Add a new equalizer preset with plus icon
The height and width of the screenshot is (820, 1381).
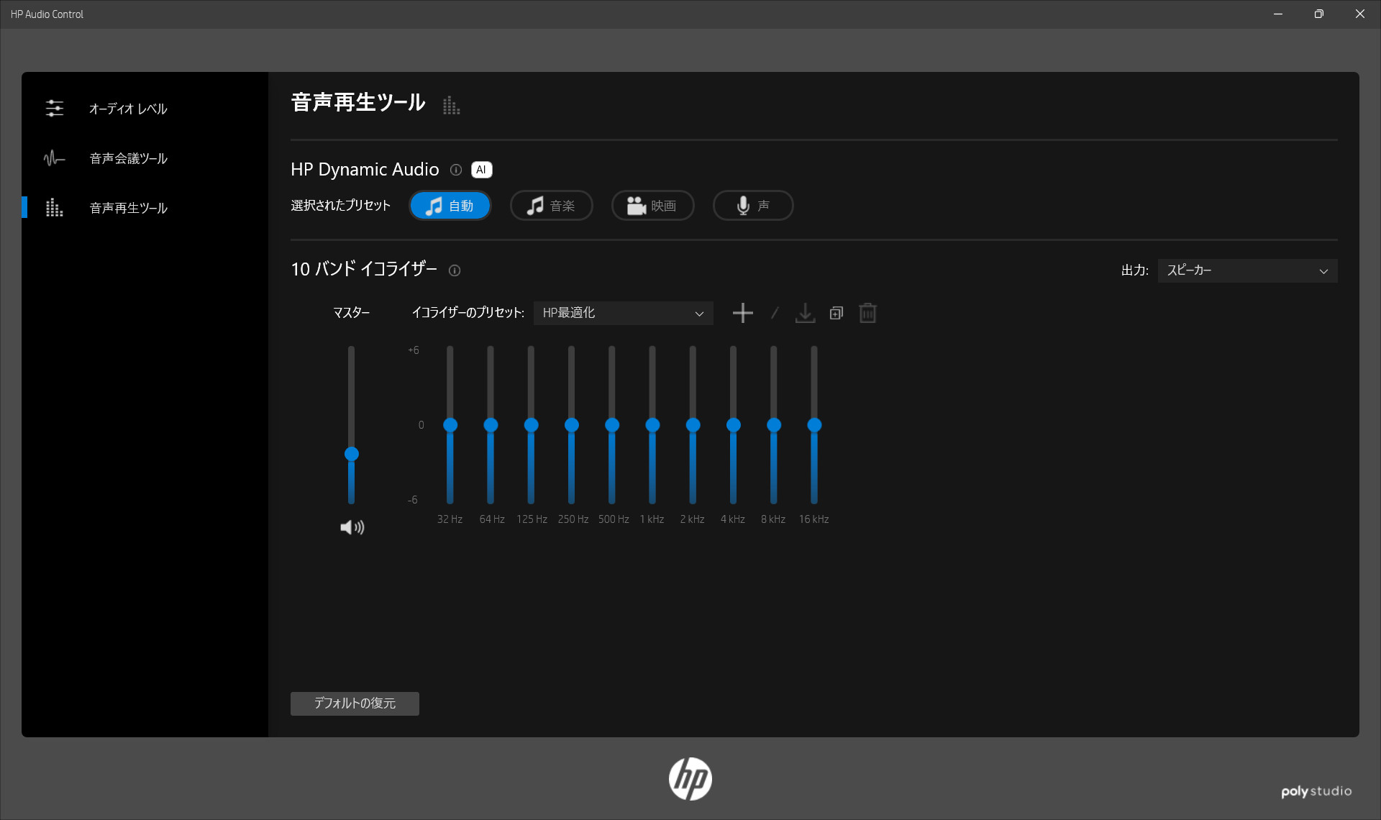(x=742, y=313)
